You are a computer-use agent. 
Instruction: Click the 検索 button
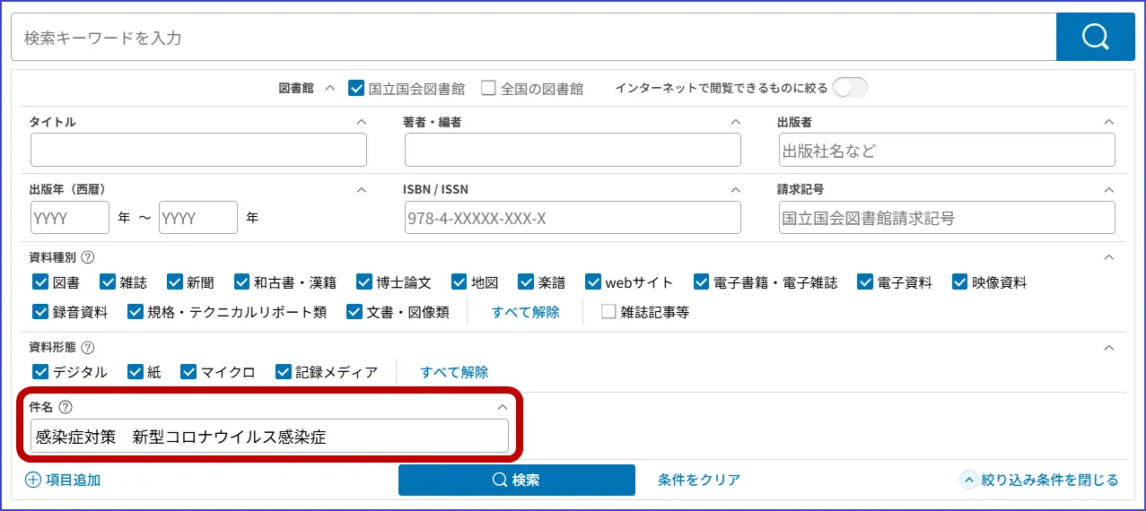tap(516, 481)
